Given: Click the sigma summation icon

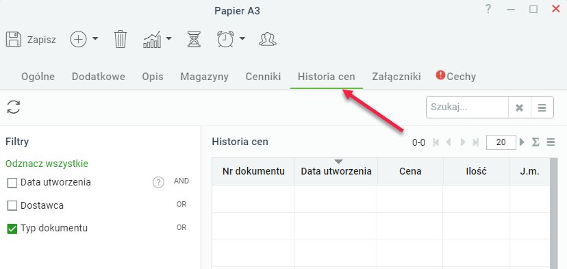Looking at the screenshot, I should (535, 142).
